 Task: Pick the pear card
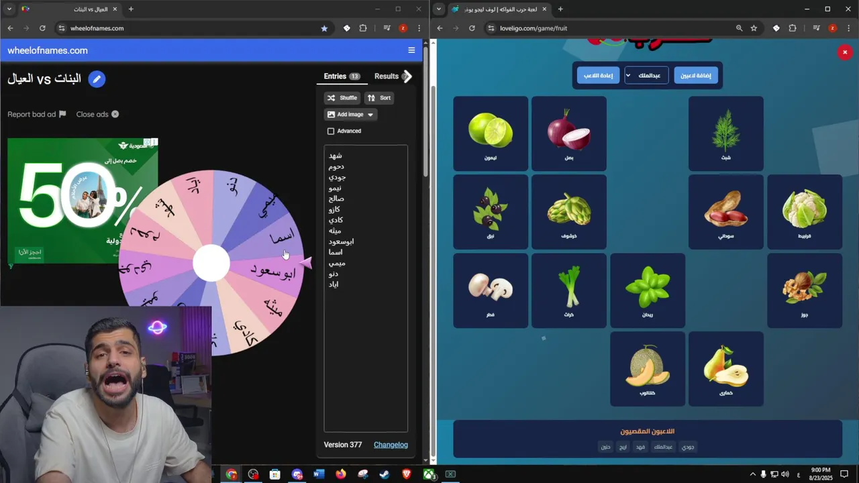click(x=726, y=369)
